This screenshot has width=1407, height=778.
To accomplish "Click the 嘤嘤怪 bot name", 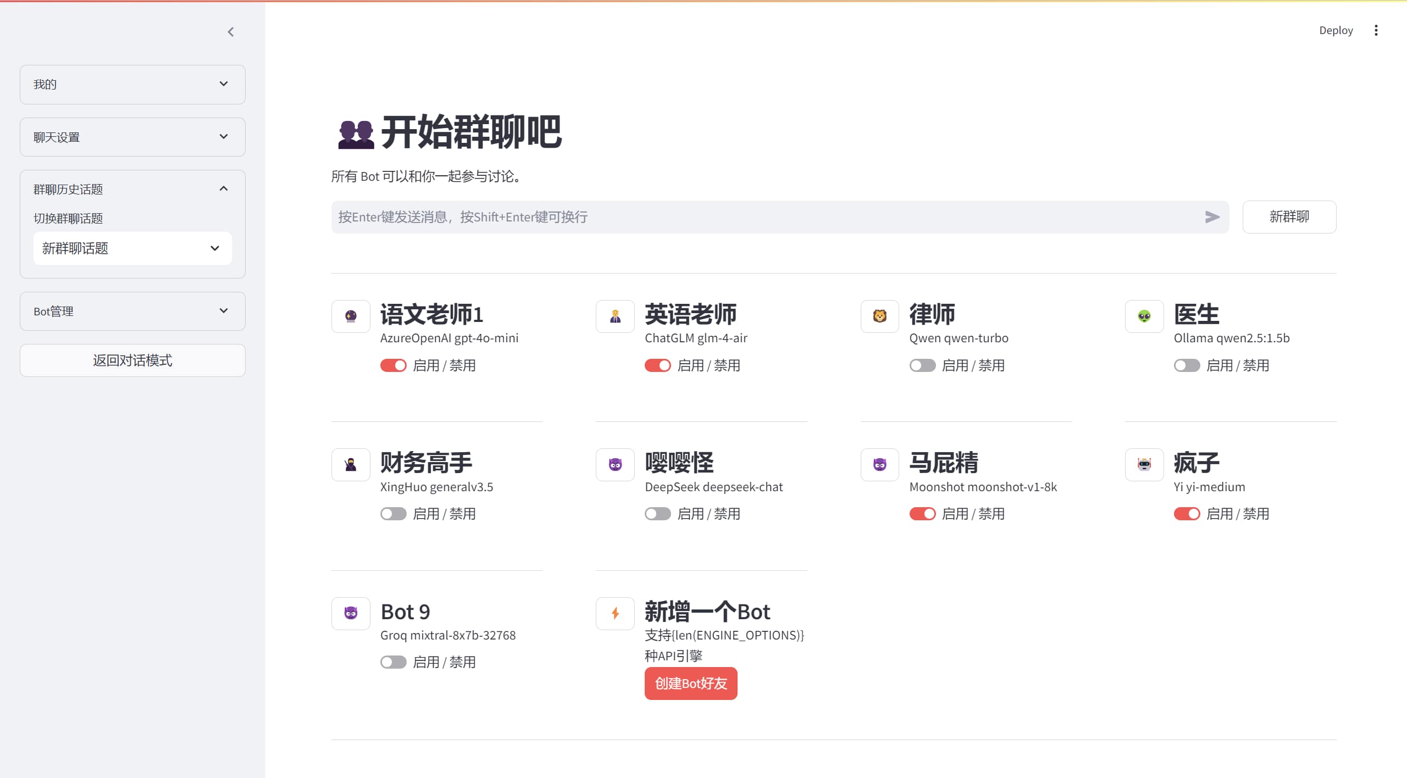I will tap(679, 463).
